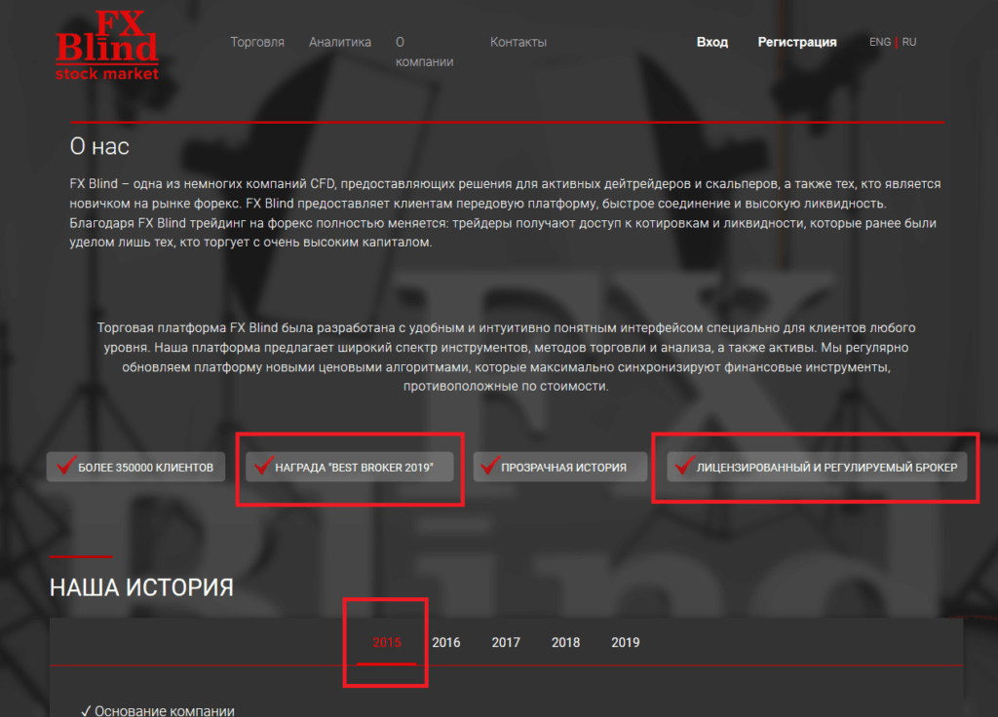Switch language to ENG
This screenshot has width=998, height=717.
[x=879, y=42]
